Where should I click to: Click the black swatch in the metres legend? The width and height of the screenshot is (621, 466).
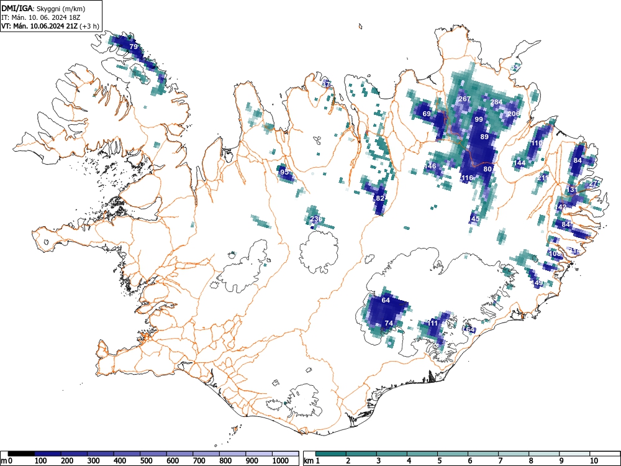(21, 454)
